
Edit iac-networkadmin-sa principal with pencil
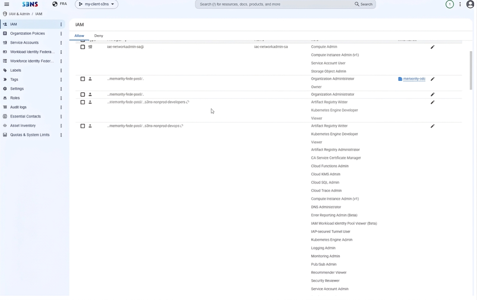[432, 47]
